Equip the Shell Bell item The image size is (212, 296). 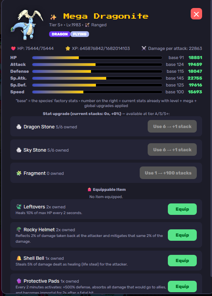tap(182, 261)
